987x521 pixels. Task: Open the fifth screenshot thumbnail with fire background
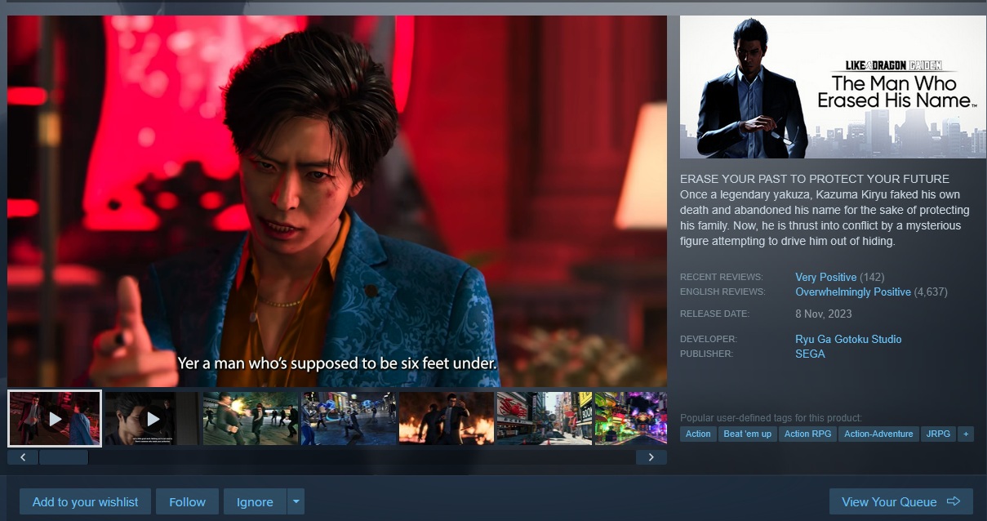pos(446,418)
